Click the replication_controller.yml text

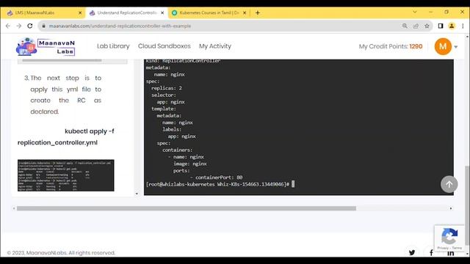[x=57, y=142]
